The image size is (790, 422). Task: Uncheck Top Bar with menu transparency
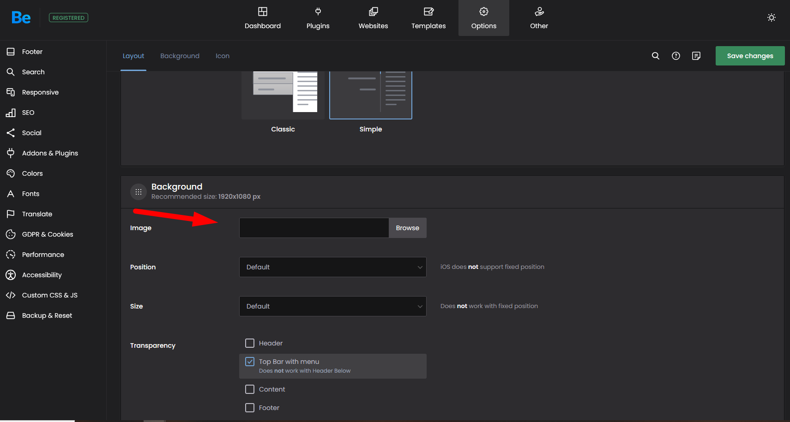pos(250,362)
